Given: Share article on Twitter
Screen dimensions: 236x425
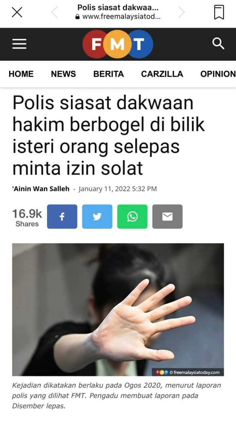Looking at the screenshot, I should coord(97,216).
